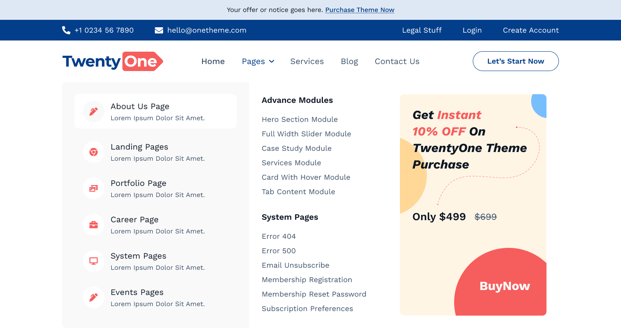Click the envelope email icon
The width and height of the screenshot is (621, 328).
point(159,30)
